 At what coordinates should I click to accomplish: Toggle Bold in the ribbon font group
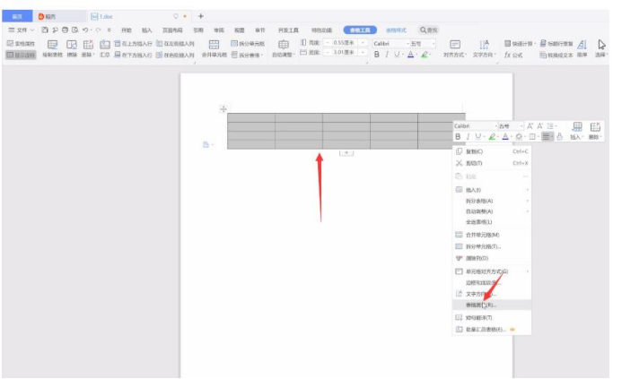(x=377, y=55)
